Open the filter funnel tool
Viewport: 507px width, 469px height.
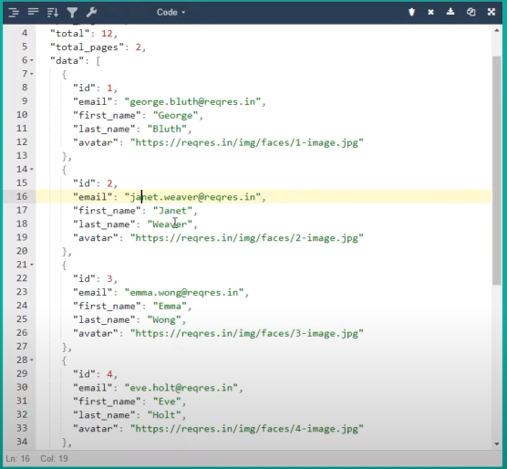click(72, 12)
